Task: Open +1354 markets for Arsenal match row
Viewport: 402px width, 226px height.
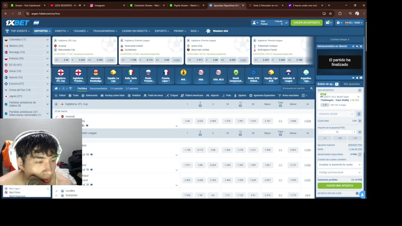Action: (x=307, y=121)
